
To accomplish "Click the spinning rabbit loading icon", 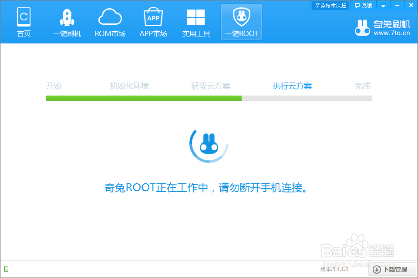I will [x=209, y=146].
